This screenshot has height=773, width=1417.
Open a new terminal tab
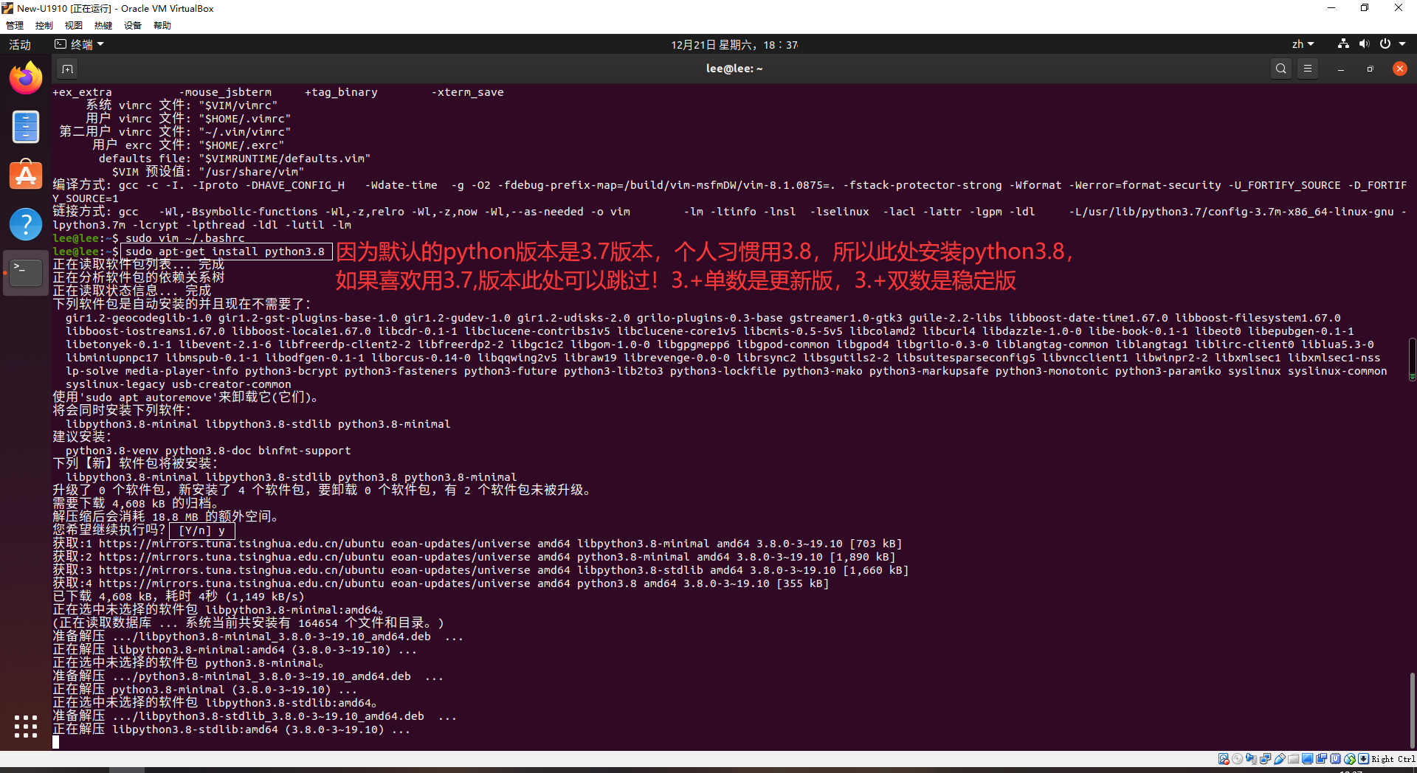click(67, 69)
